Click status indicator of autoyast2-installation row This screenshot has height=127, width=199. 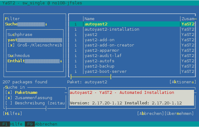tap(76, 29)
